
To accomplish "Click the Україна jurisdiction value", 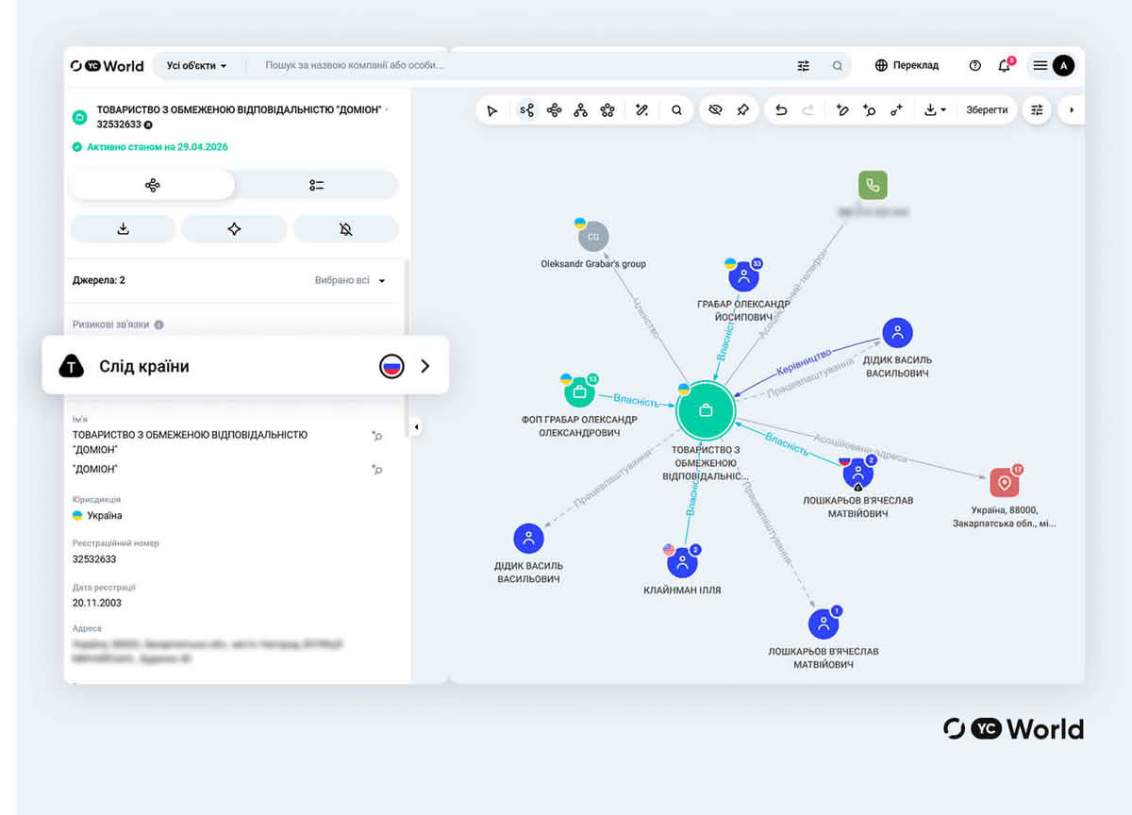I will pyautogui.click(x=97, y=515).
